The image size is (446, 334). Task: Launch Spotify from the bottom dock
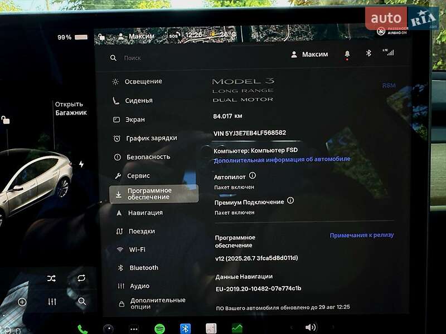(x=159, y=328)
